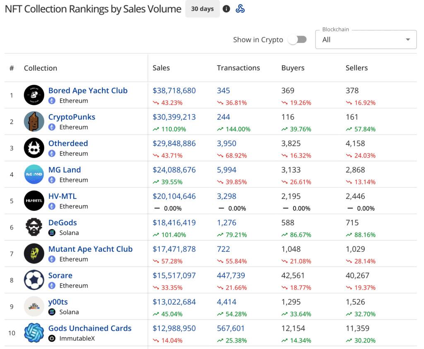
Task: Click the CryptoPunks avatar icon
Action: (x=34, y=122)
